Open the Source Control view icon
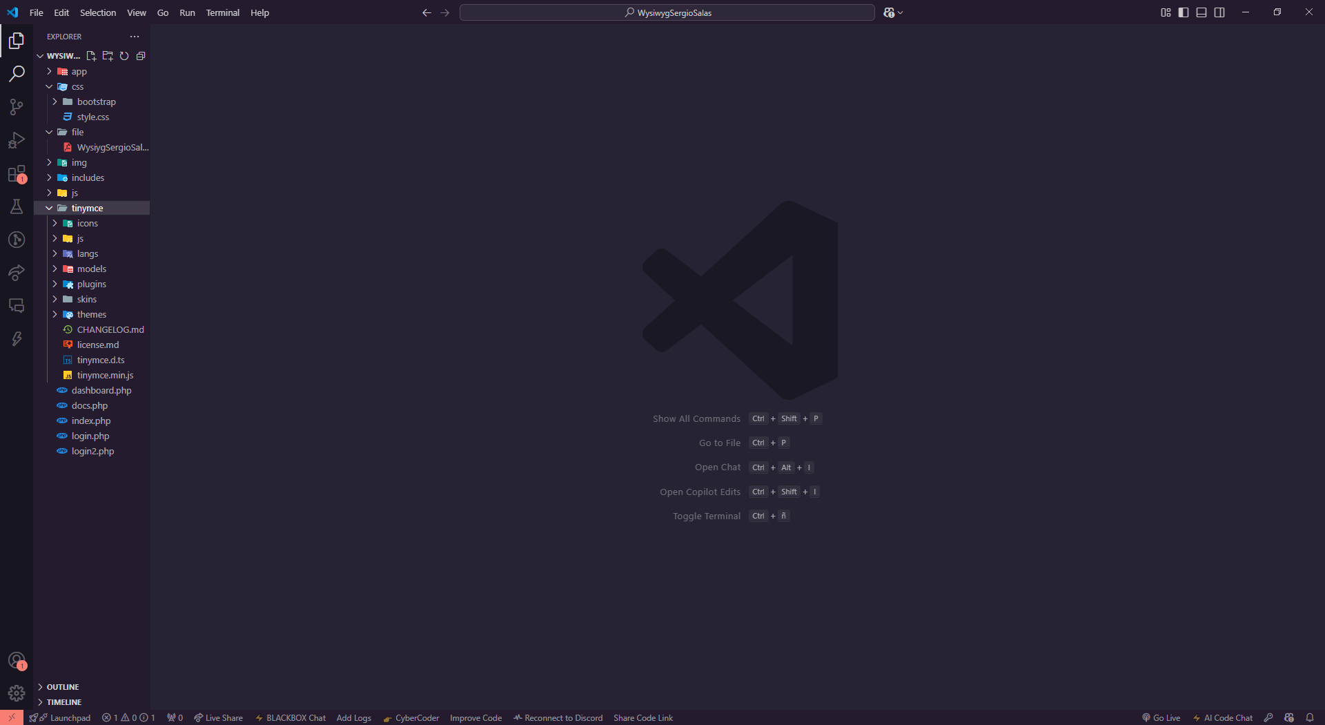Screen dimensions: 1325x725 (x=17, y=107)
